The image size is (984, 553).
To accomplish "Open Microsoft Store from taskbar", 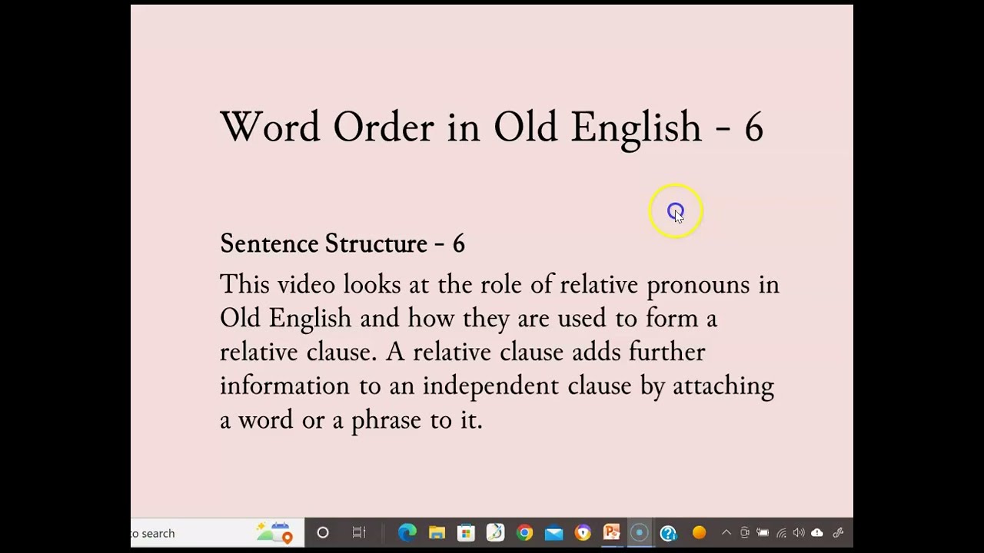I will pos(466,533).
